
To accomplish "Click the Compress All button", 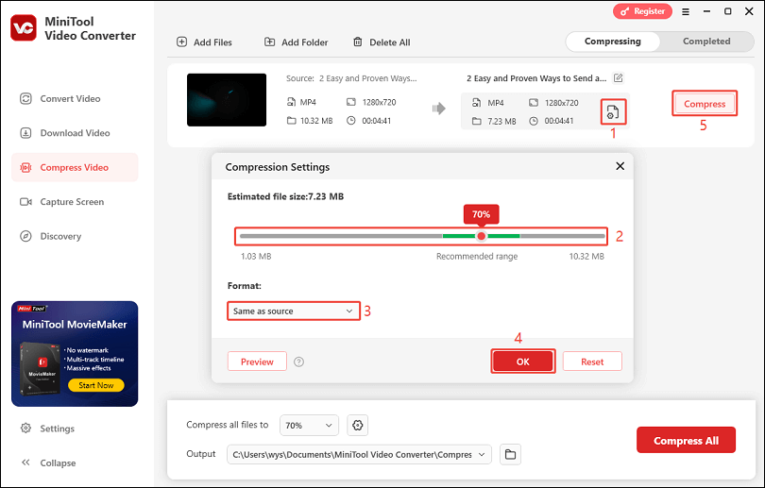I will [686, 440].
